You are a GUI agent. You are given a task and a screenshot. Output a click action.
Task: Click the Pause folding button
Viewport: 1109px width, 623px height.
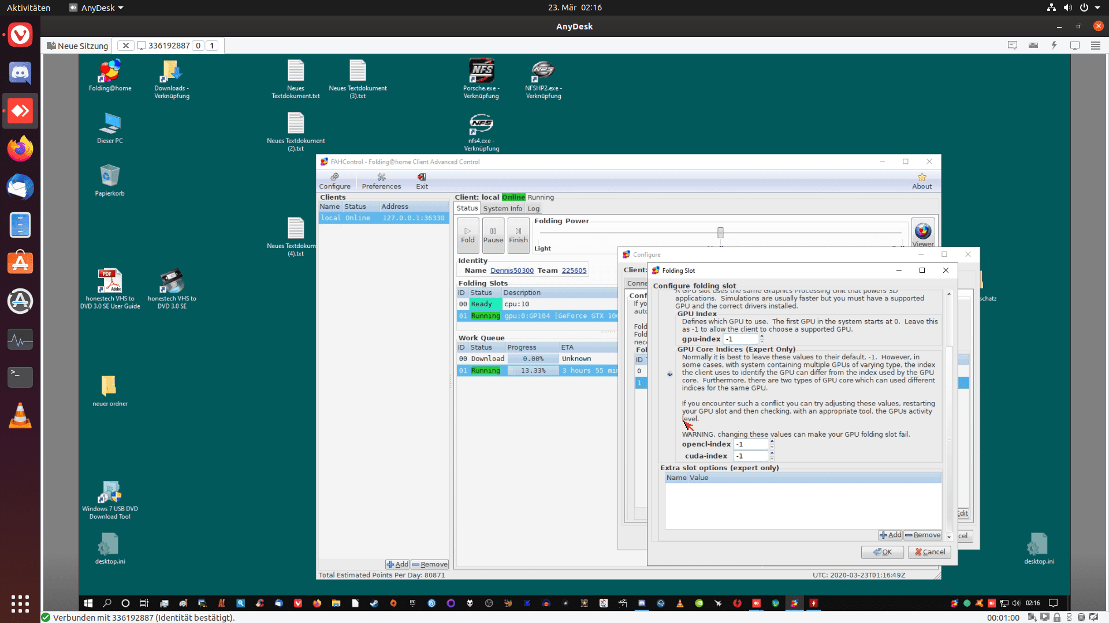pos(493,235)
